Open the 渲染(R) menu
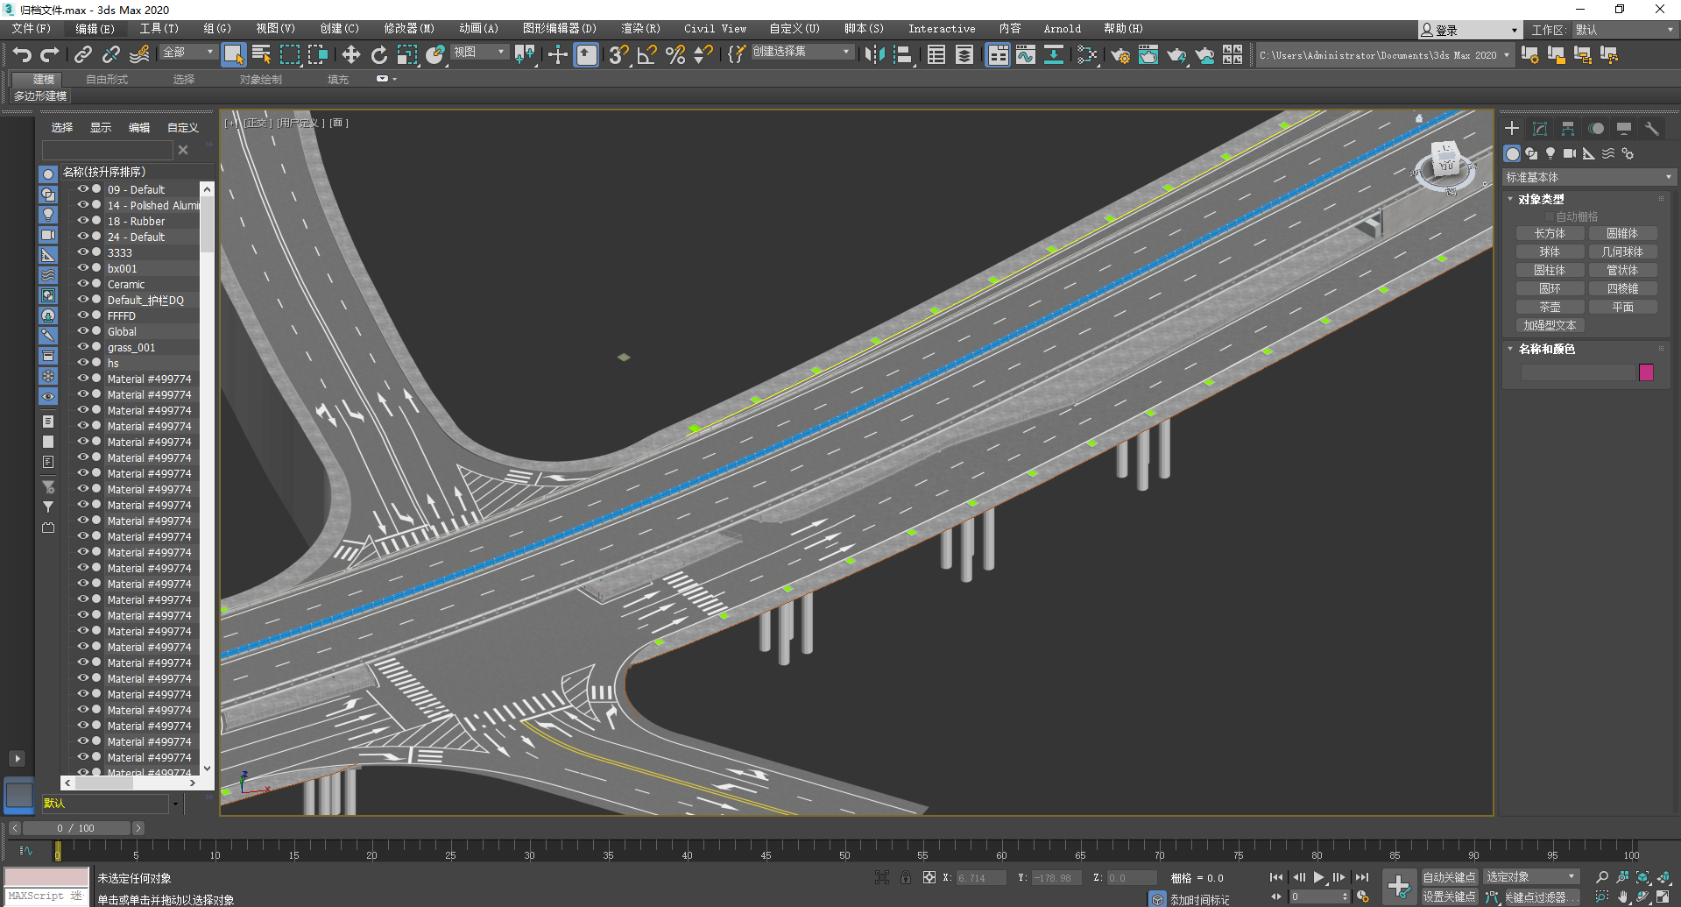The width and height of the screenshot is (1681, 907). tap(640, 29)
